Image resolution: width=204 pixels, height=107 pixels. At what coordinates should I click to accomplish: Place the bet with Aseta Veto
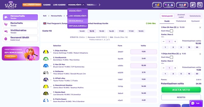(181, 90)
